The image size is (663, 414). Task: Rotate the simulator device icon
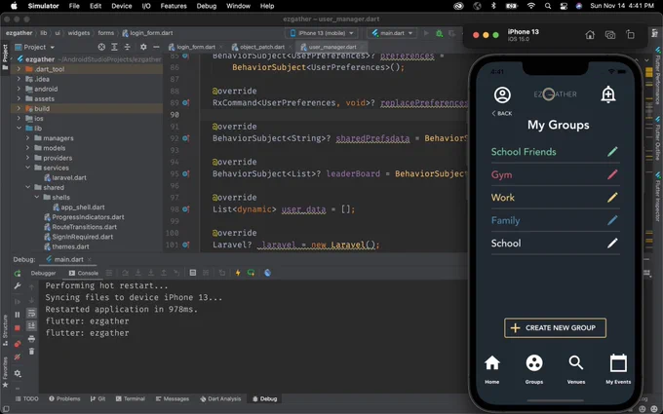point(631,35)
